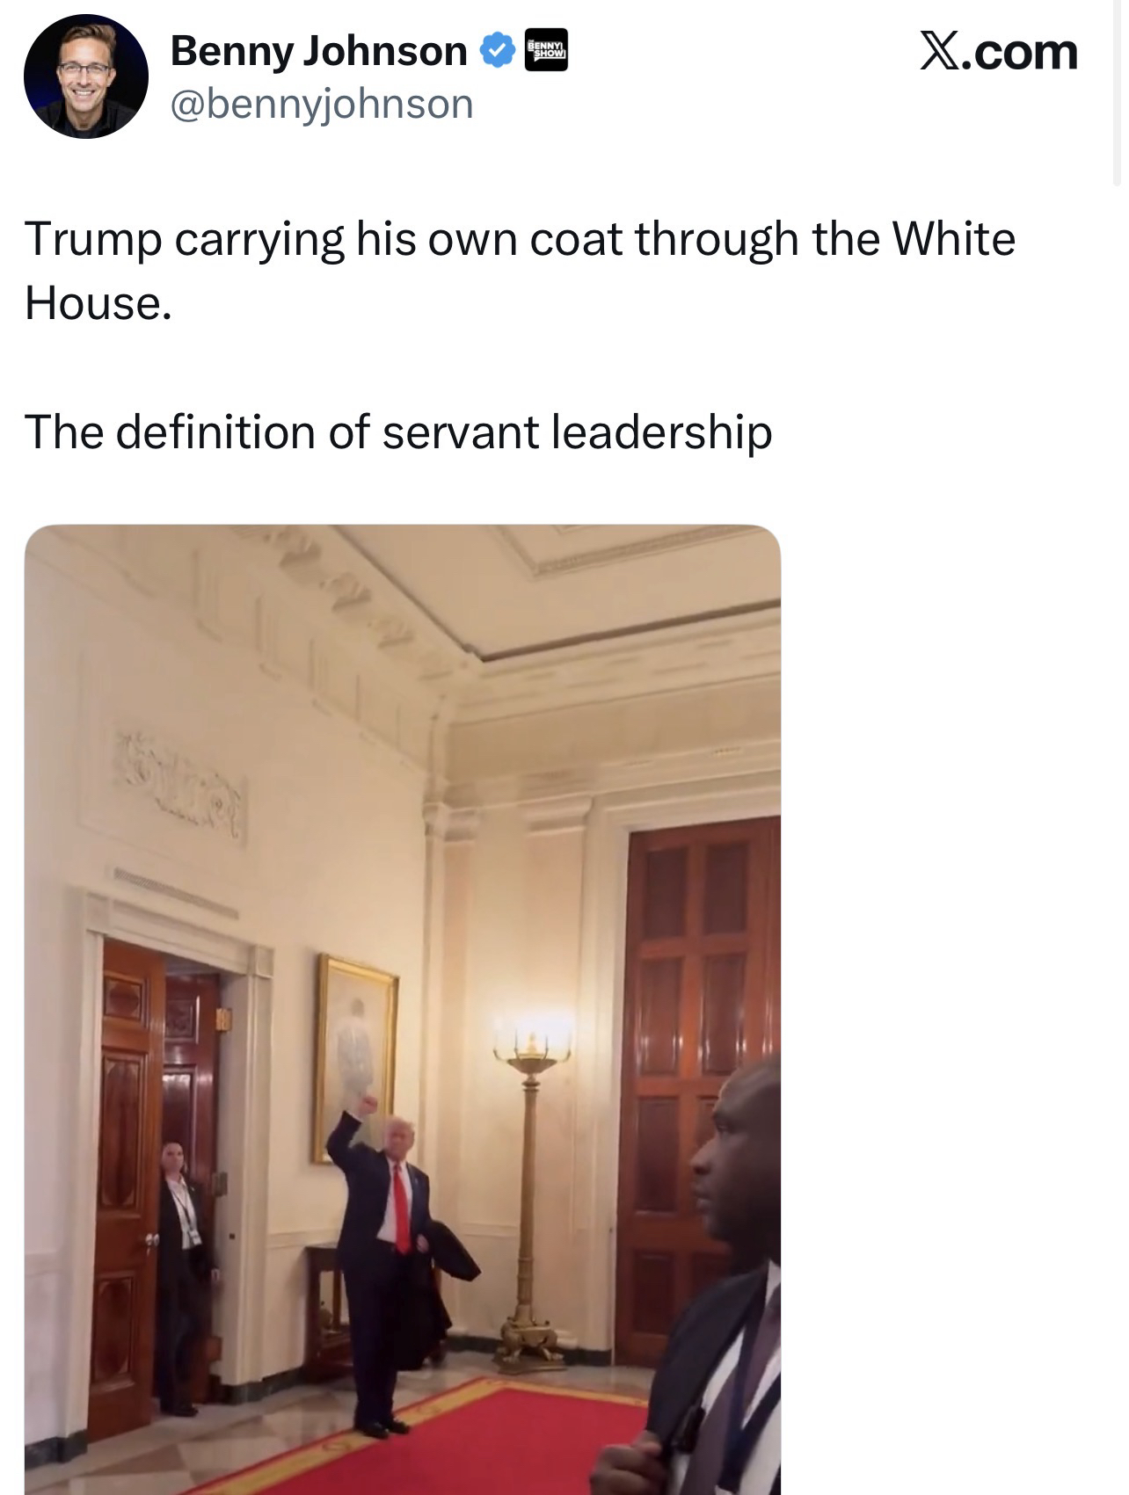Open the attached video thumbnail
This screenshot has width=1129, height=1495.
click(403, 1009)
